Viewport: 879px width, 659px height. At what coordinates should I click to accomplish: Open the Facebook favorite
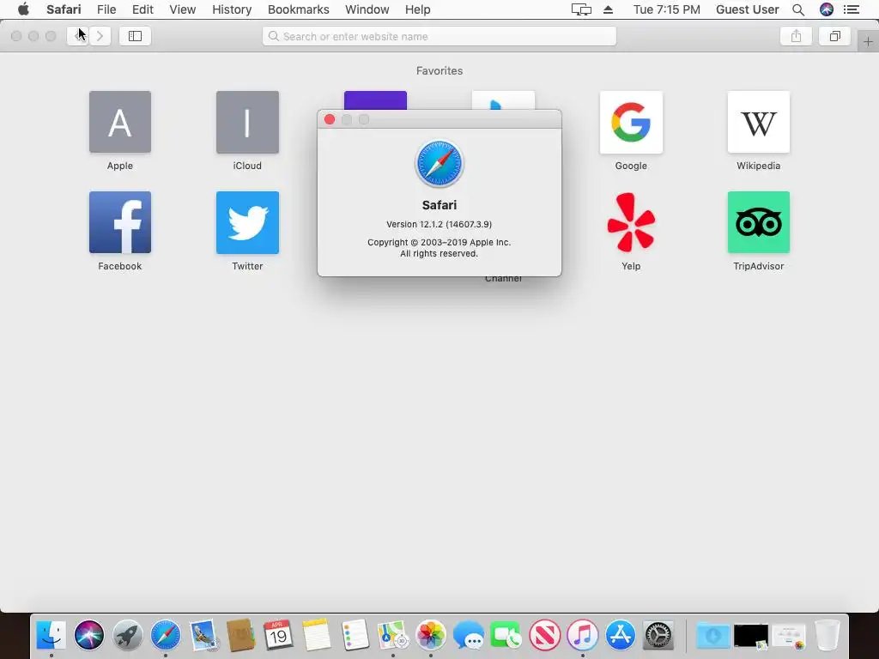[120, 222]
